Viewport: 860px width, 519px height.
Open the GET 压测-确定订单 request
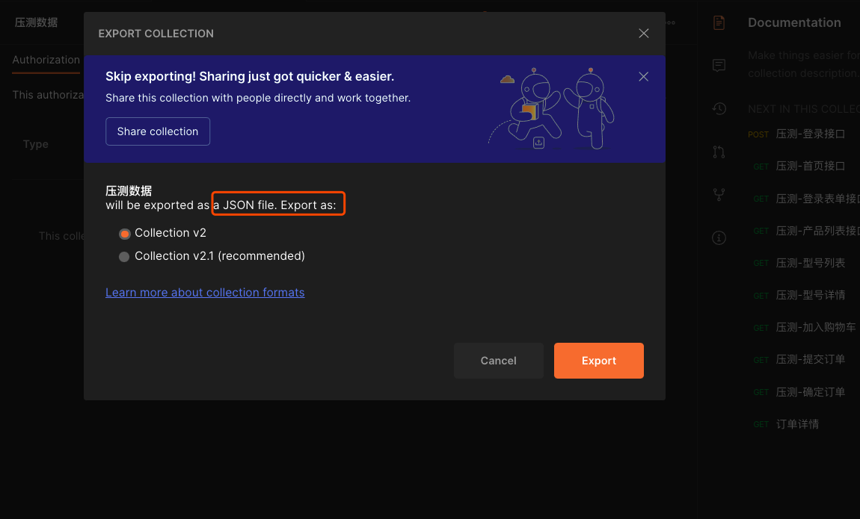pyautogui.click(x=799, y=392)
